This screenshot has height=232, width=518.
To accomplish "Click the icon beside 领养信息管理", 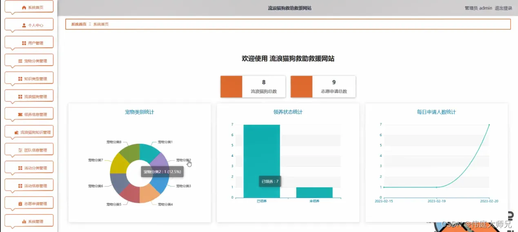I will pyautogui.click(x=20, y=114).
